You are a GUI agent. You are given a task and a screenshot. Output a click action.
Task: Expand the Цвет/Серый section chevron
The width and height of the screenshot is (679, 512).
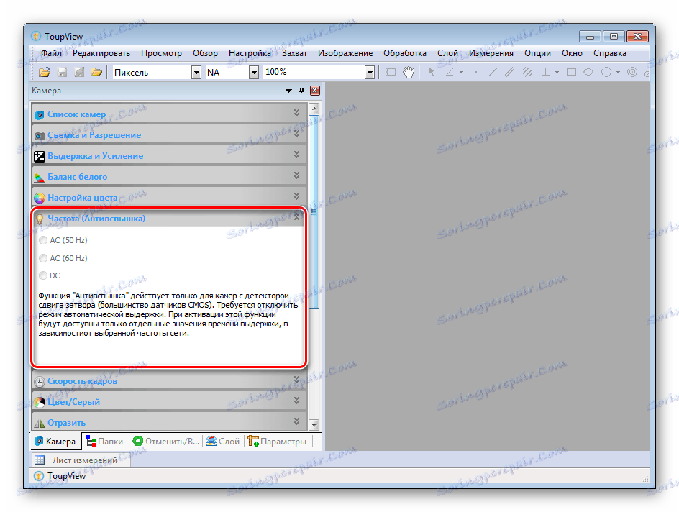(296, 400)
